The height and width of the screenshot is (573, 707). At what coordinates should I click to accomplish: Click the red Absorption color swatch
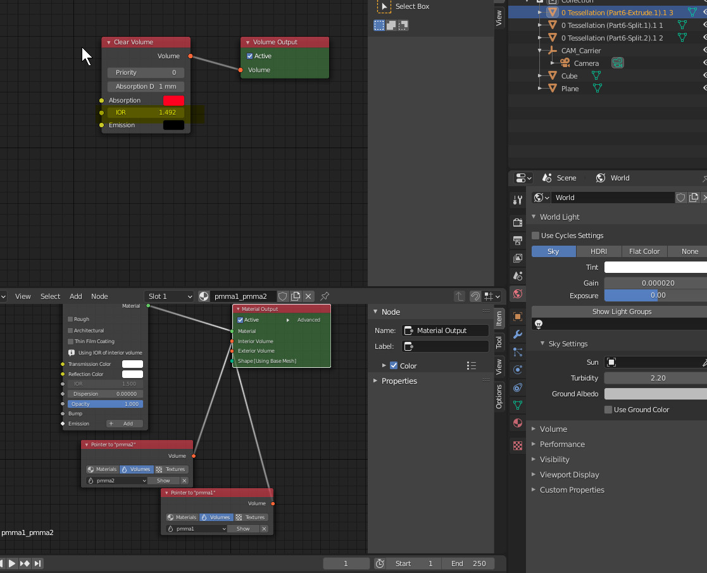click(x=173, y=101)
